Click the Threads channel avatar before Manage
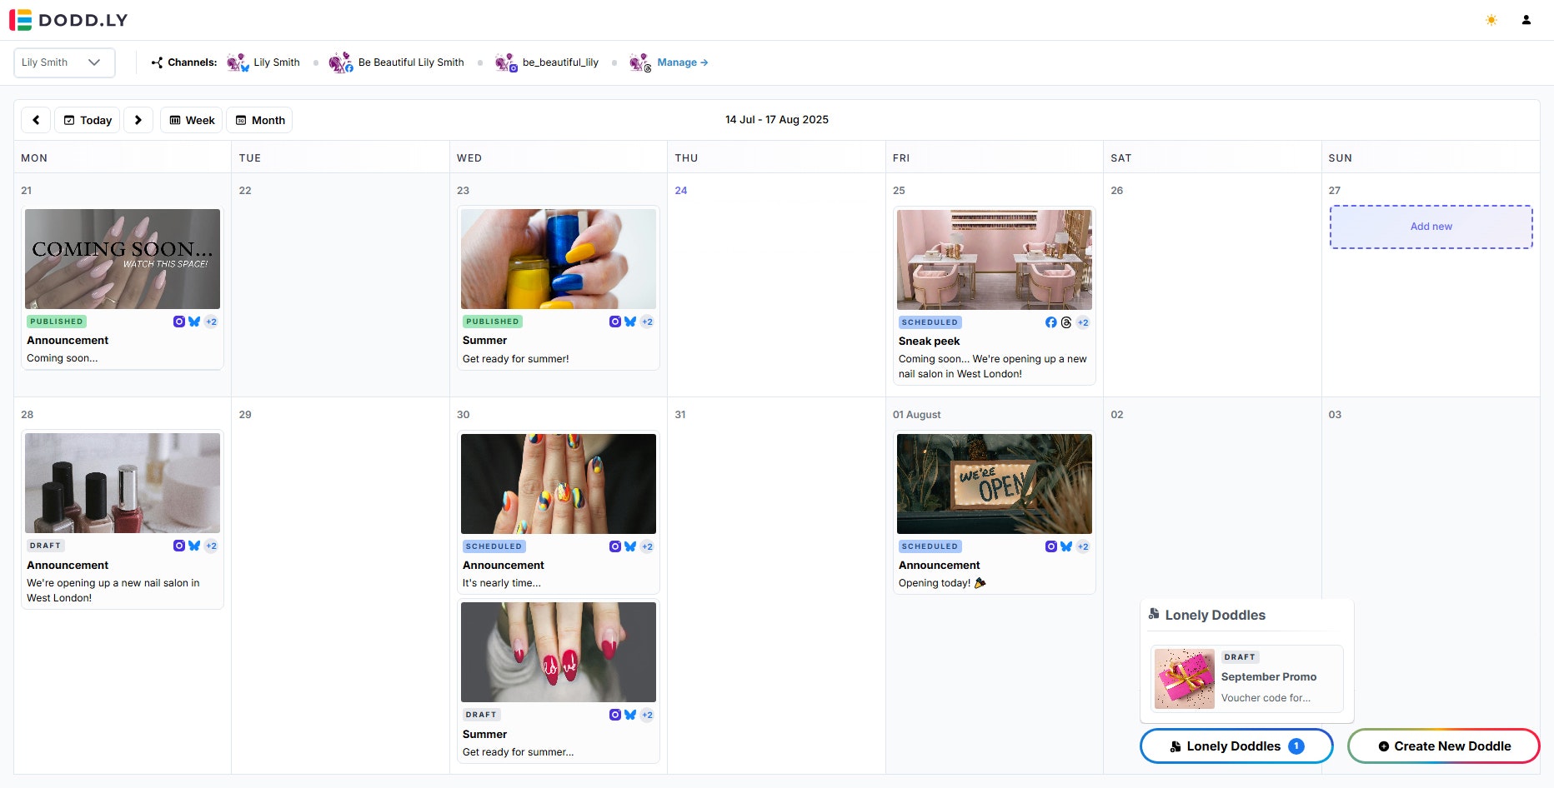The image size is (1554, 788). (x=639, y=62)
